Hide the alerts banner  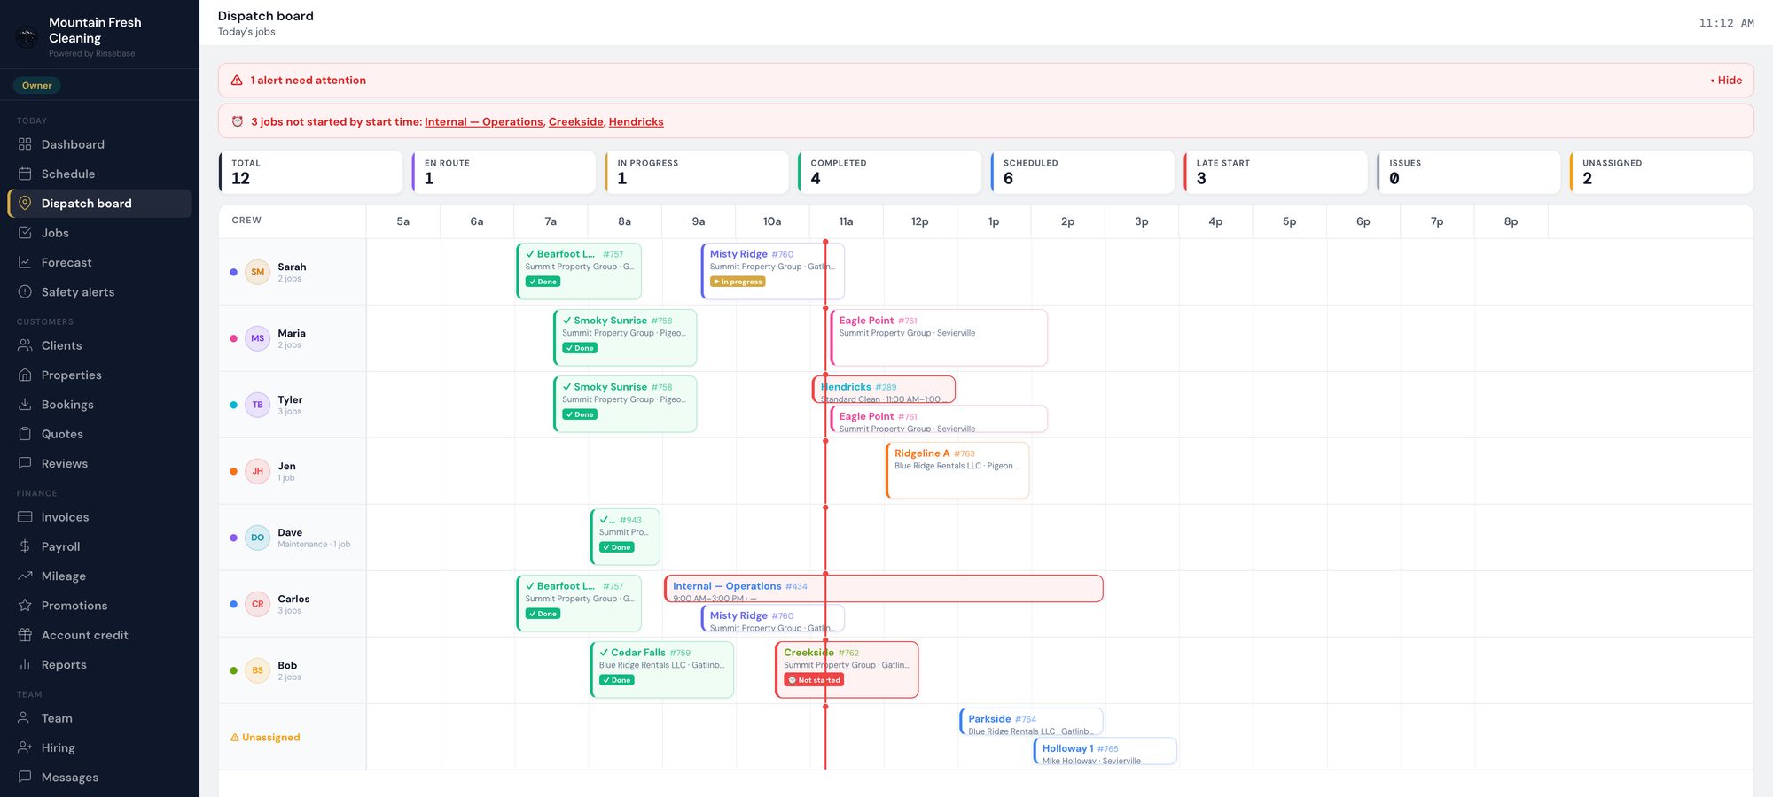[1726, 80]
